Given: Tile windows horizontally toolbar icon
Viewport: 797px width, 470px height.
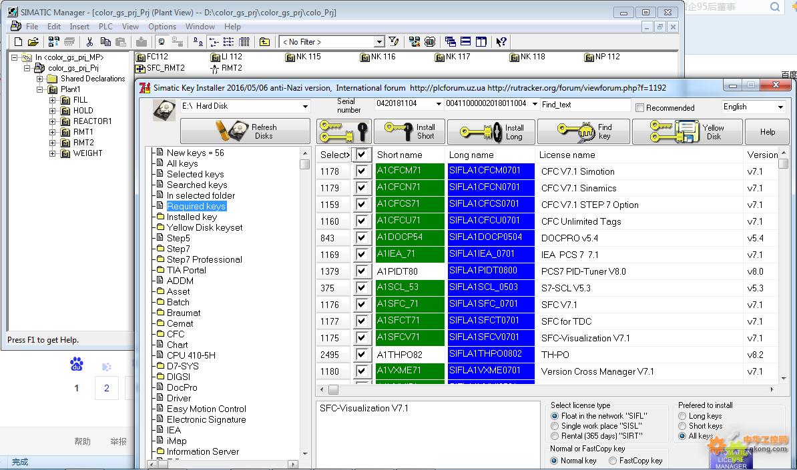Looking at the screenshot, I should coord(465,41).
